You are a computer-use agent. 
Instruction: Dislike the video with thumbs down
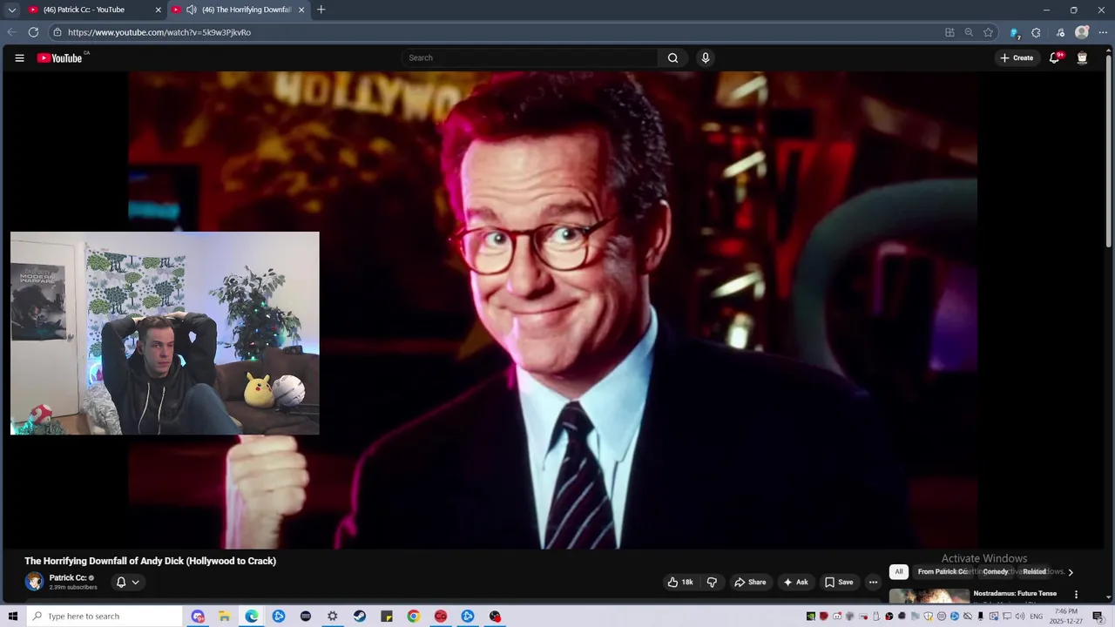coord(712,582)
